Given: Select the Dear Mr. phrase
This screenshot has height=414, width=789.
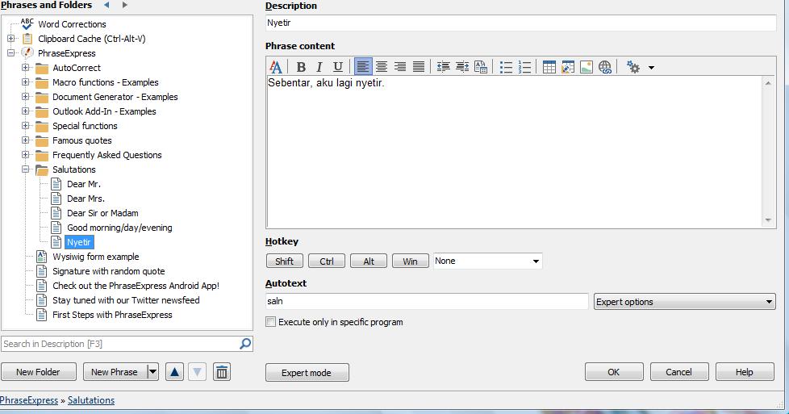Looking at the screenshot, I should click(84, 184).
